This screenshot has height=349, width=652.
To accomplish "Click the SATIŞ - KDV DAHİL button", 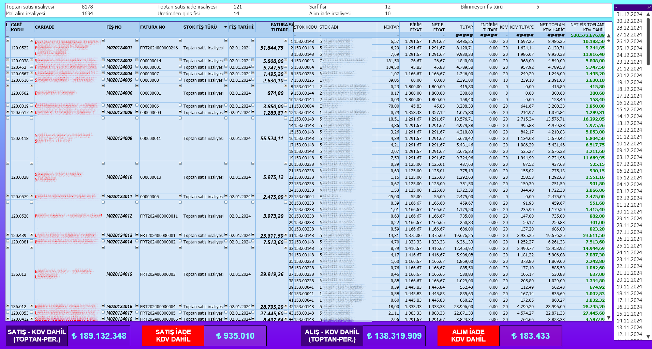I will click(x=37, y=336).
